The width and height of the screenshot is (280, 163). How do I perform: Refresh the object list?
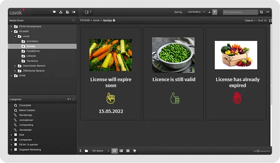[270, 21]
